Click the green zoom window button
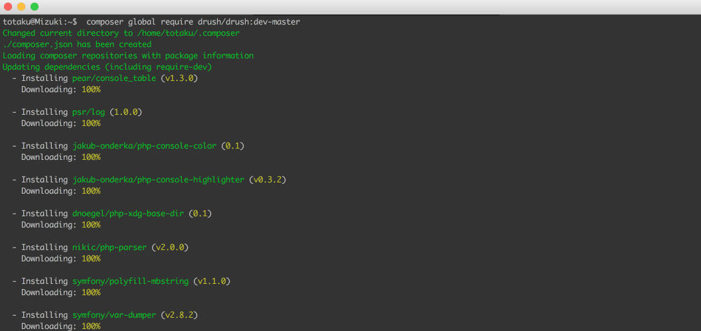The width and height of the screenshot is (701, 331). [35, 7]
